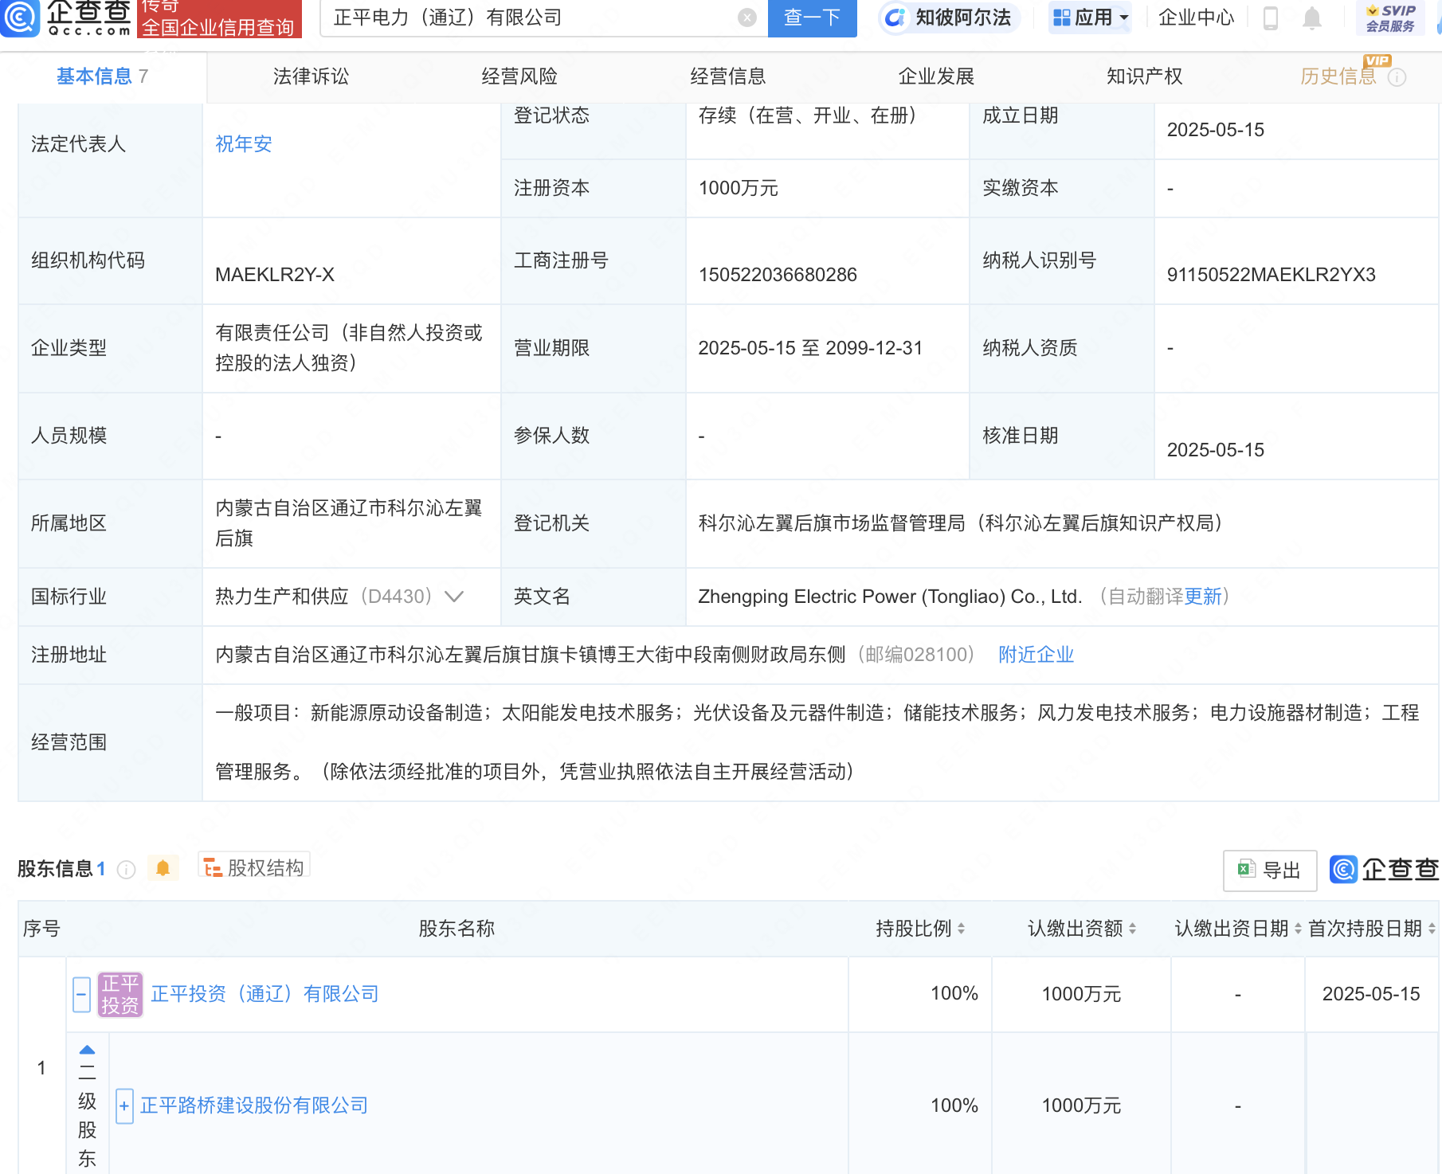Clear the search box text
Viewport: 1442px width, 1174px height.
click(746, 18)
